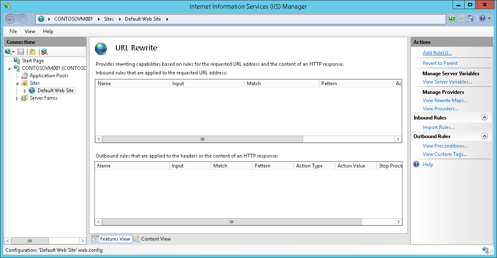Sort inbound rules by Input column
Screen dimensions: 497x258
click(x=207, y=84)
